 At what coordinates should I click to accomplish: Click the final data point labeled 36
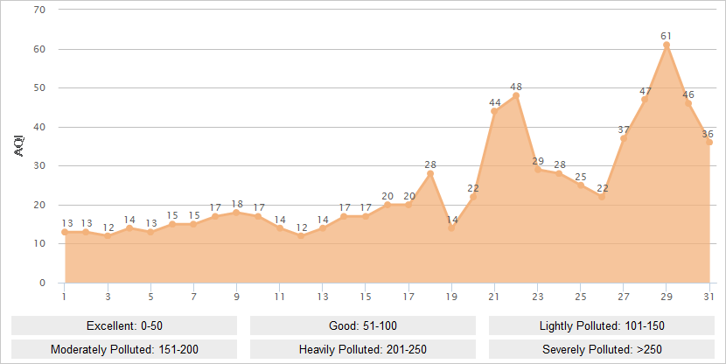coord(709,142)
